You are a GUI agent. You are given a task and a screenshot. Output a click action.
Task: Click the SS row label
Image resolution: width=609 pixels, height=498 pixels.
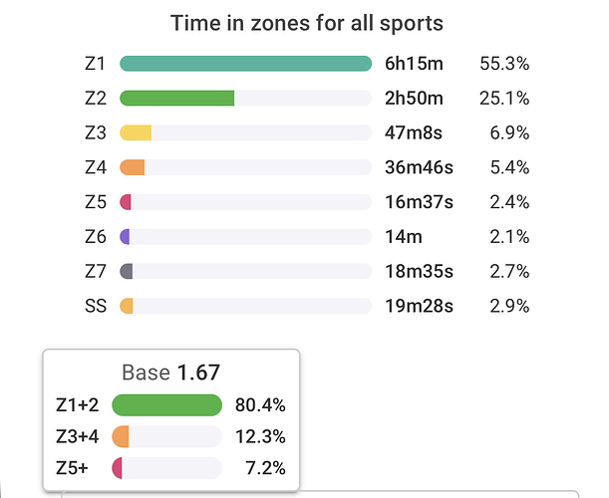point(96,306)
